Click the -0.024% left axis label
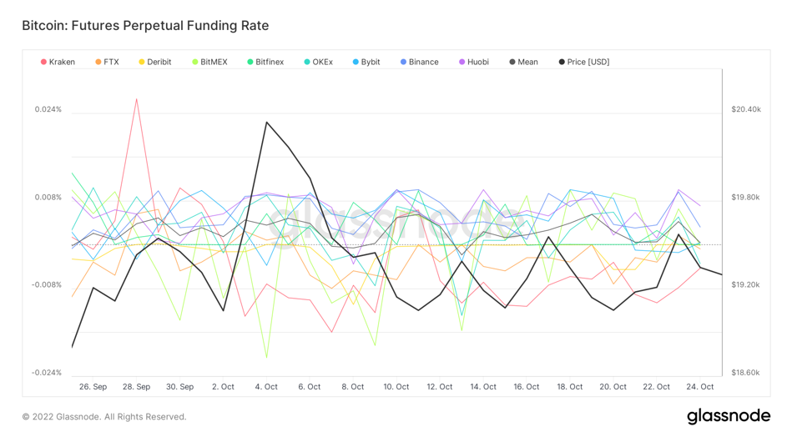Viewport: 792px width, 432px height. point(47,373)
